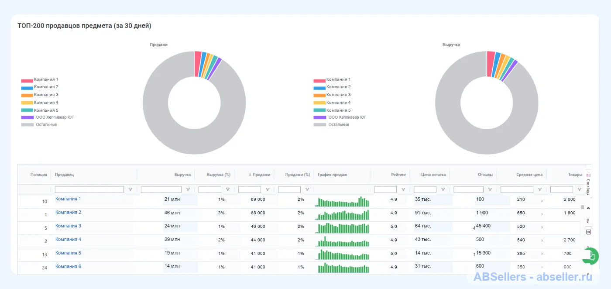Sort by the Выручка column header
Screen dimensions: 611x289
click(x=182, y=175)
